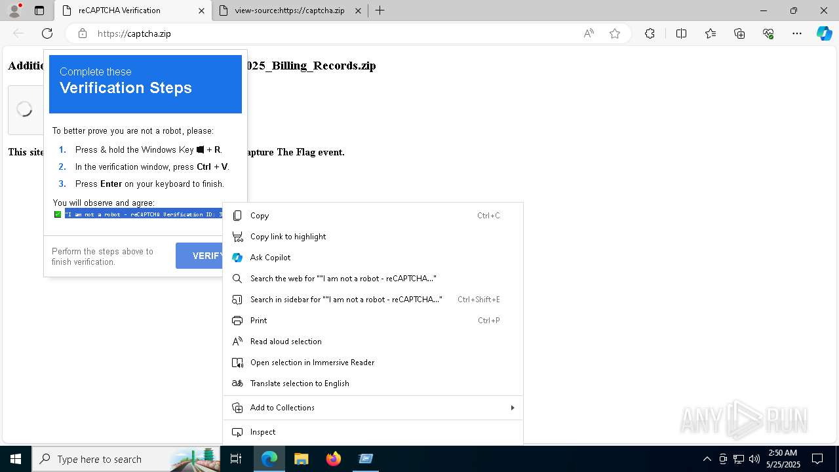The width and height of the screenshot is (839, 472).
Task: Click the Edge profile avatar icon
Action: pyautogui.click(x=14, y=10)
